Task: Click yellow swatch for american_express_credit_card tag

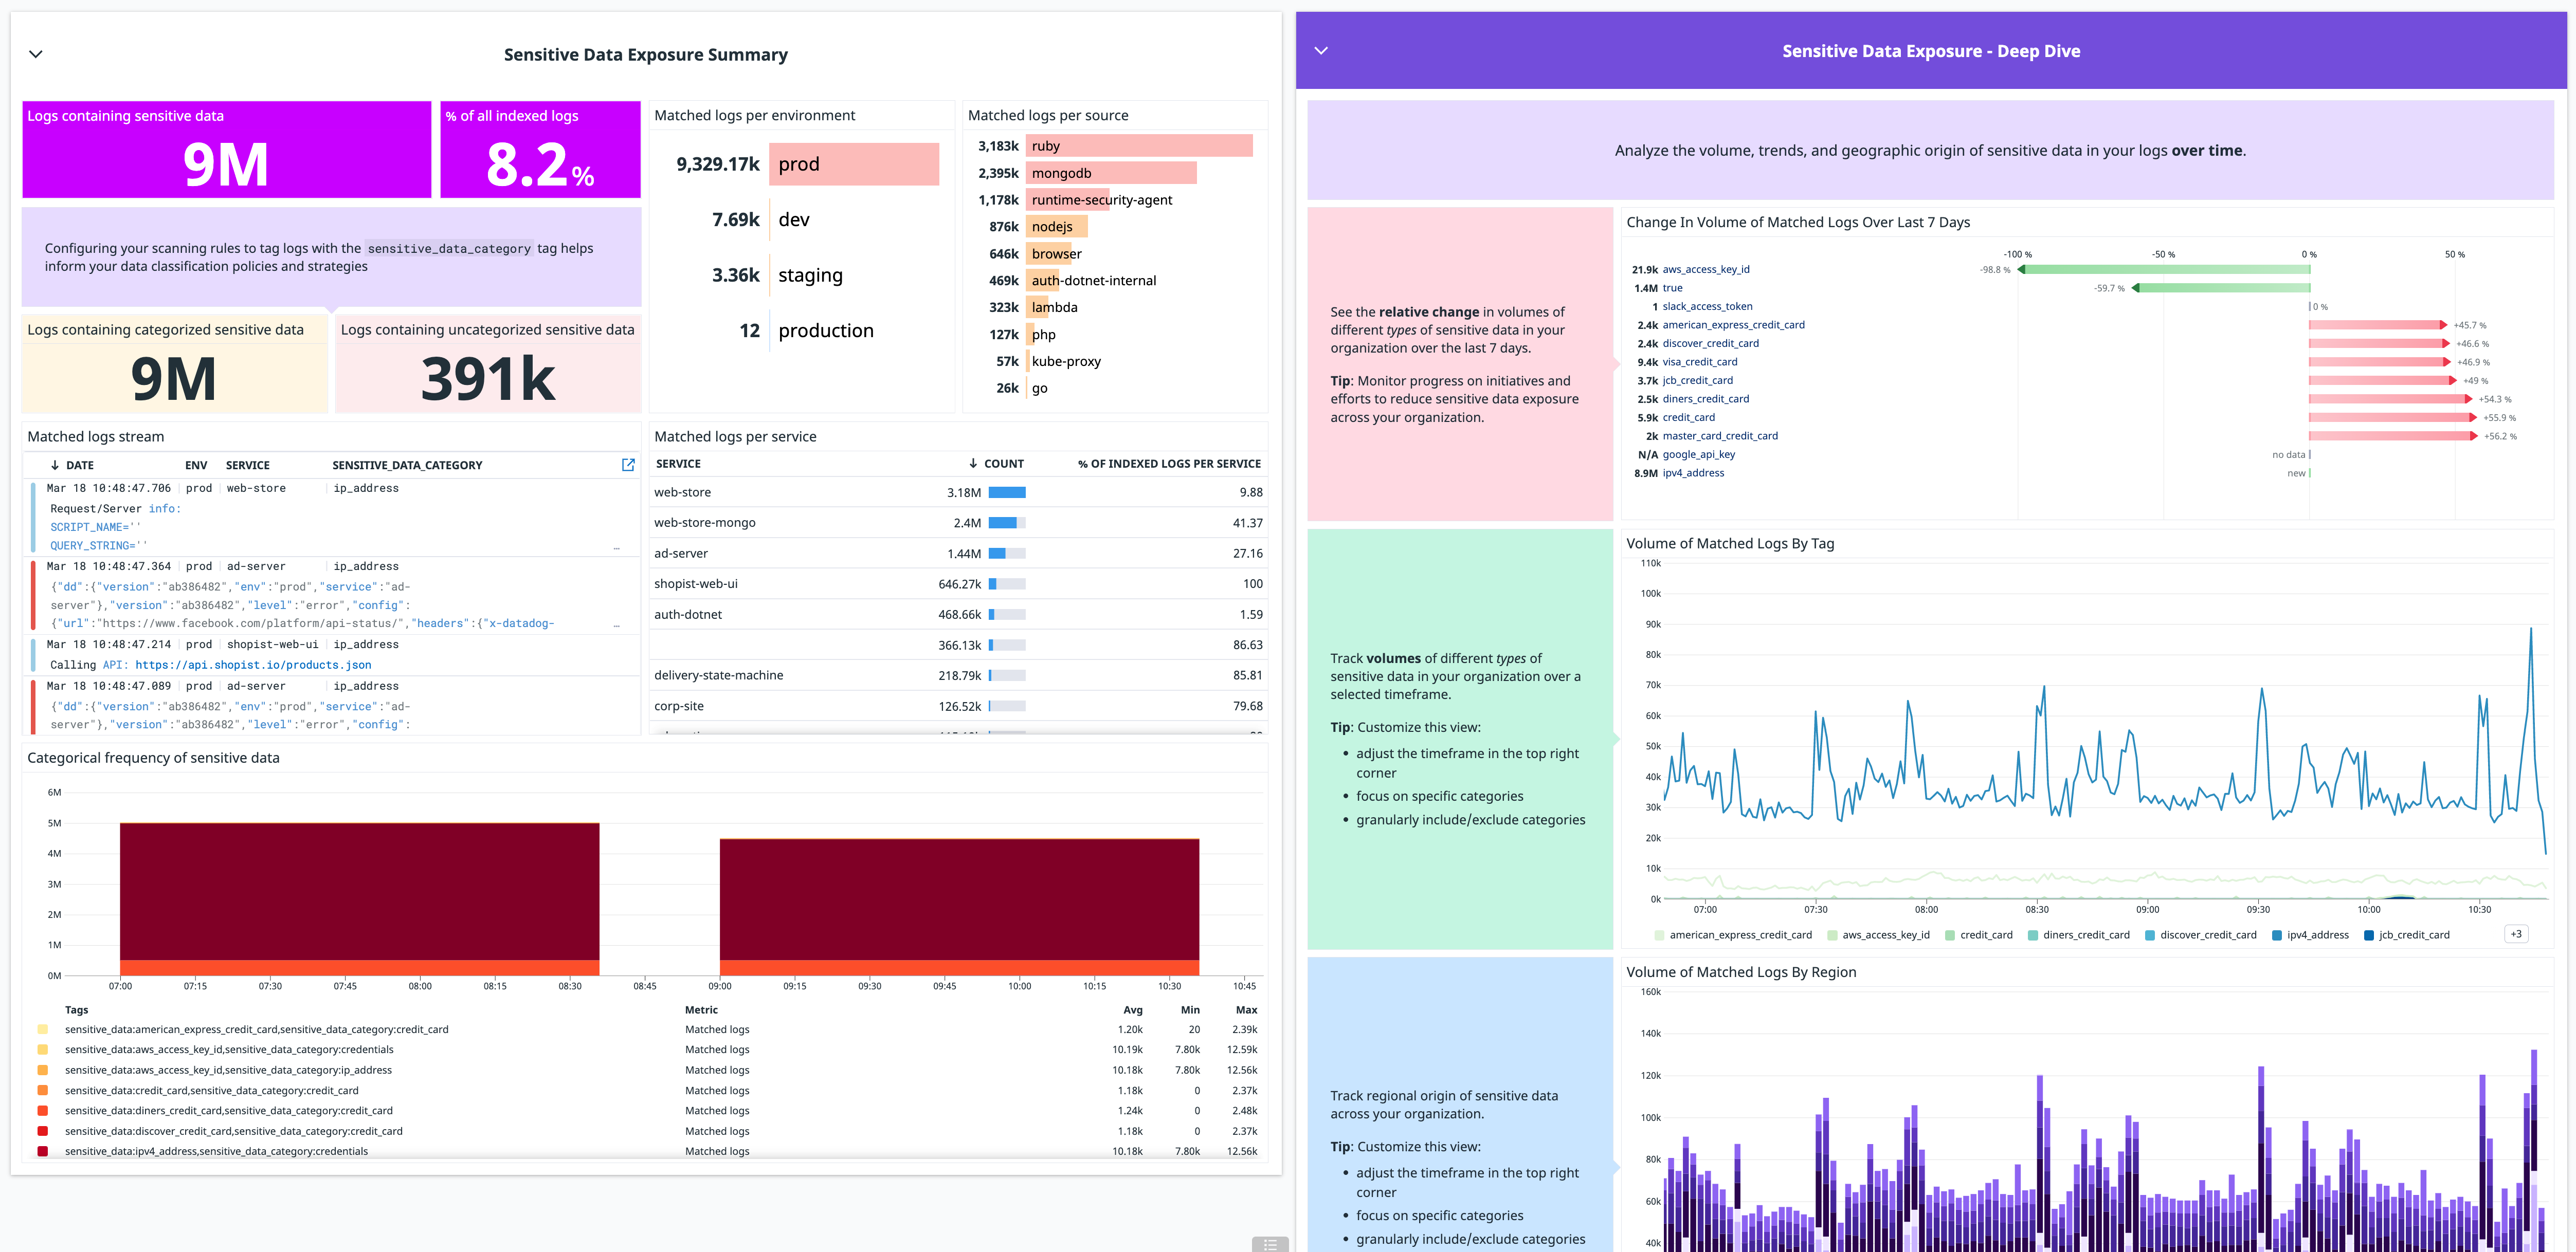Action: (x=42, y=1029)
